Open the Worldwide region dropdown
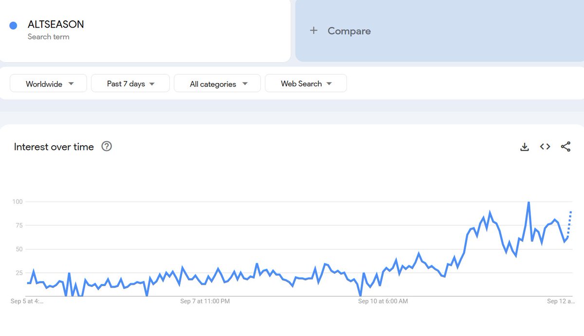Viewport: 584px width, 336px height. [49, 84]
